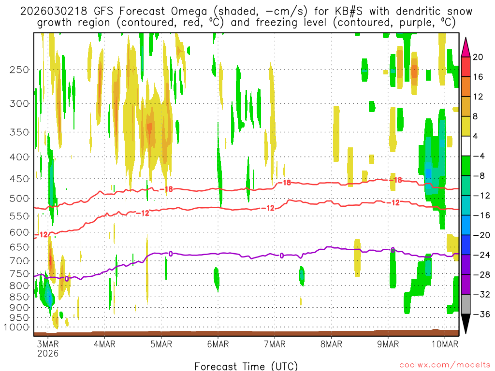Screen dimensions: 495x371
Task: Click the 550 pressure level label
Action: pos(19,216)
